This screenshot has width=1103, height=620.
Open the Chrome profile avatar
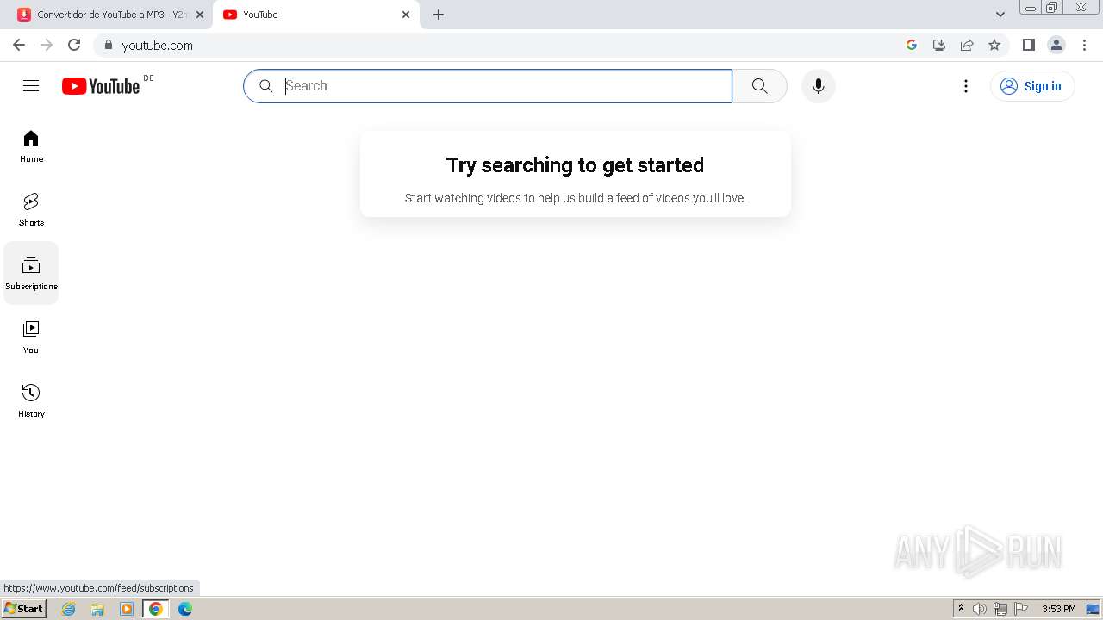click(1056, 45)
